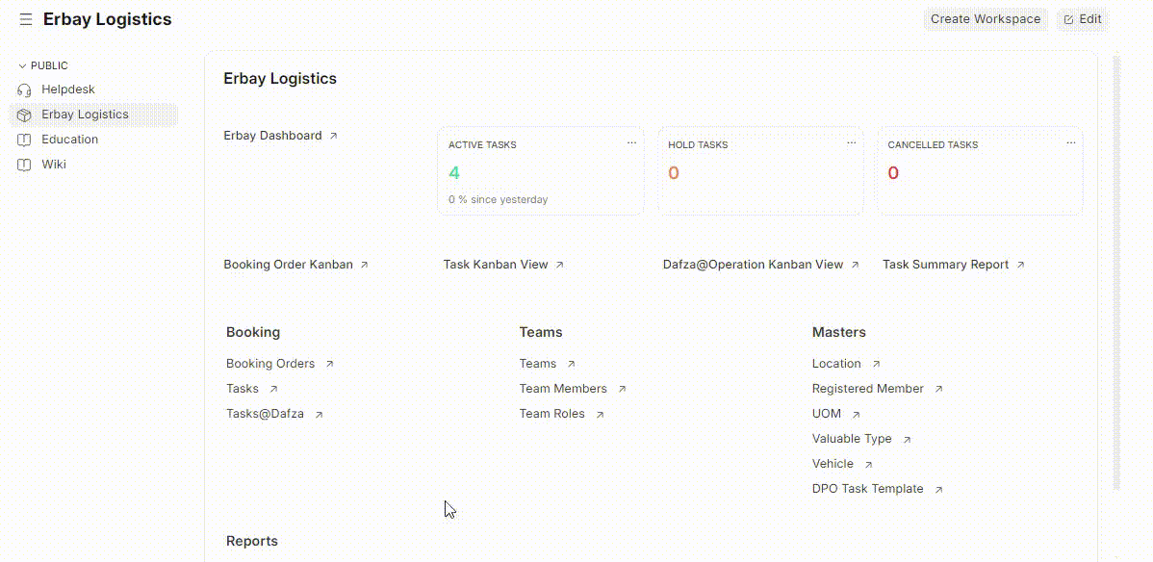The image size is (1153, 562).
Task: Click arrow icon beside Valuable Type
Action: tap(907, 439)
